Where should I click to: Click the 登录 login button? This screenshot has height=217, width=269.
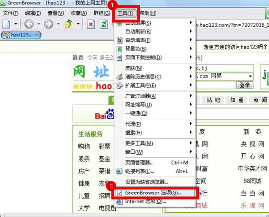point(245,85)
